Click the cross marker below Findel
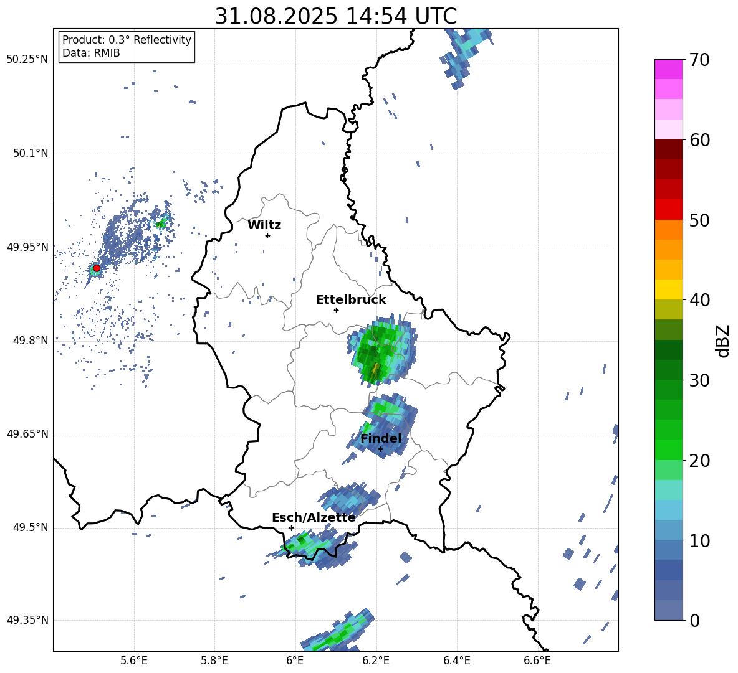 380,449
